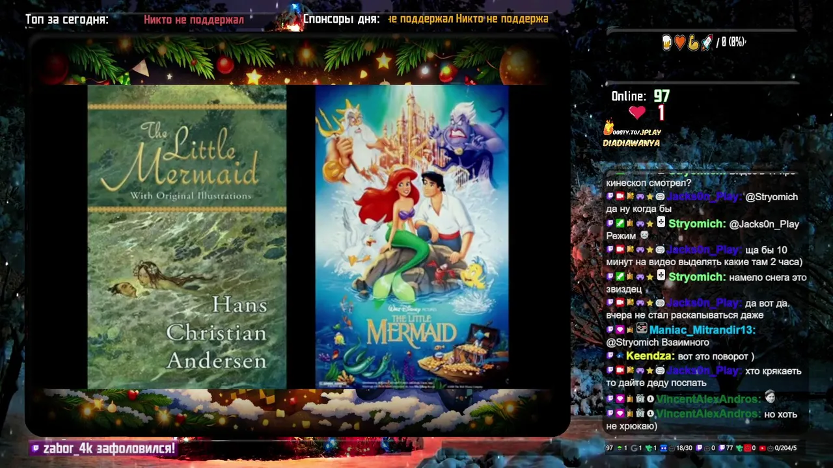Click the 'Online: 97' viewer counter
The width and height of the screenshot is (833, 468).
click(640, 96)
